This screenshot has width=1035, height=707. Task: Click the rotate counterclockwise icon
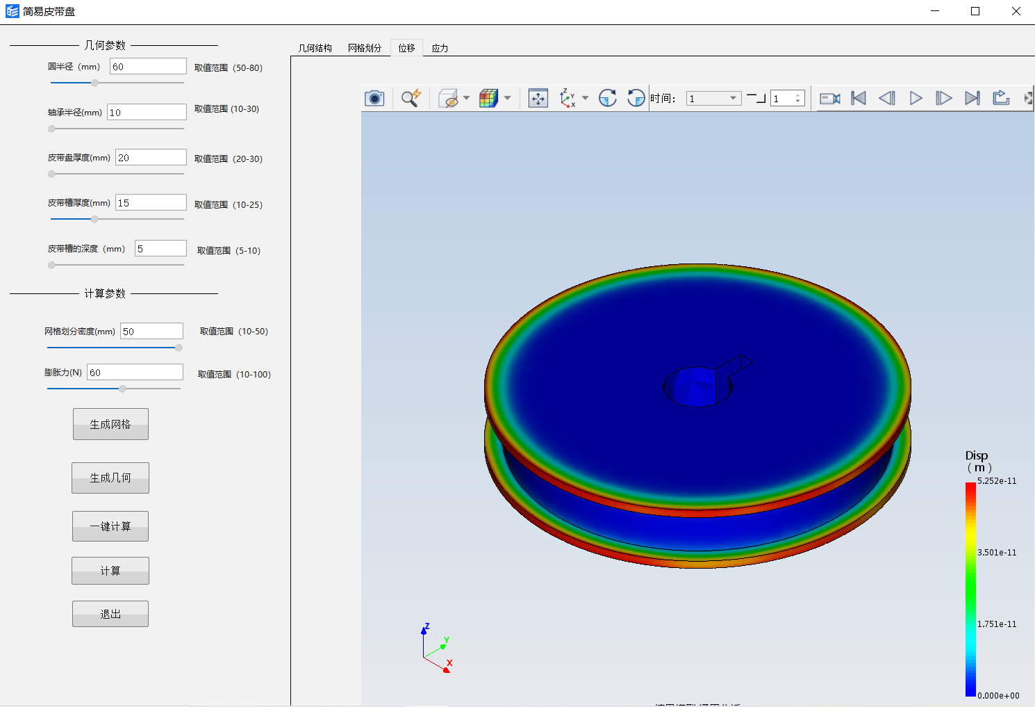click(x=636, y=98)
